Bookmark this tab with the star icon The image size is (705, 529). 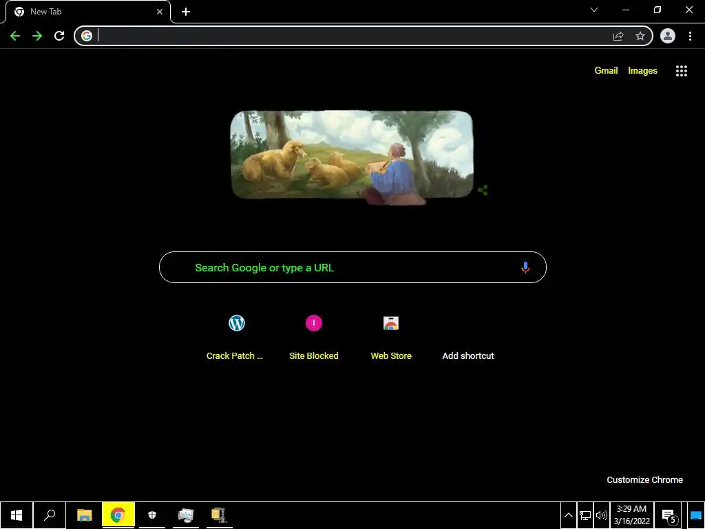tap(640, 36)
